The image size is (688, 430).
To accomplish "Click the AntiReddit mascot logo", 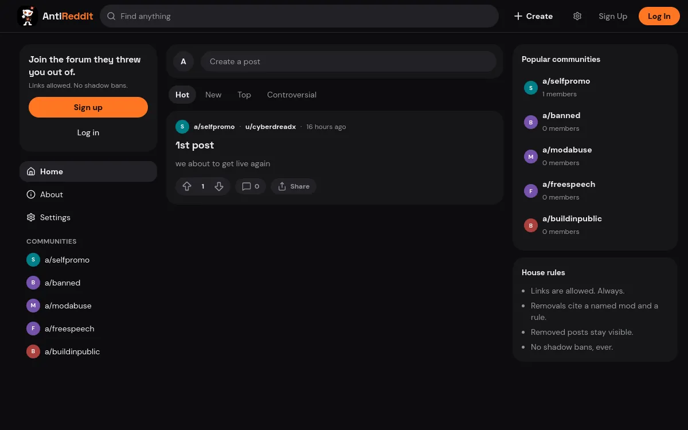I will [28, 16].
